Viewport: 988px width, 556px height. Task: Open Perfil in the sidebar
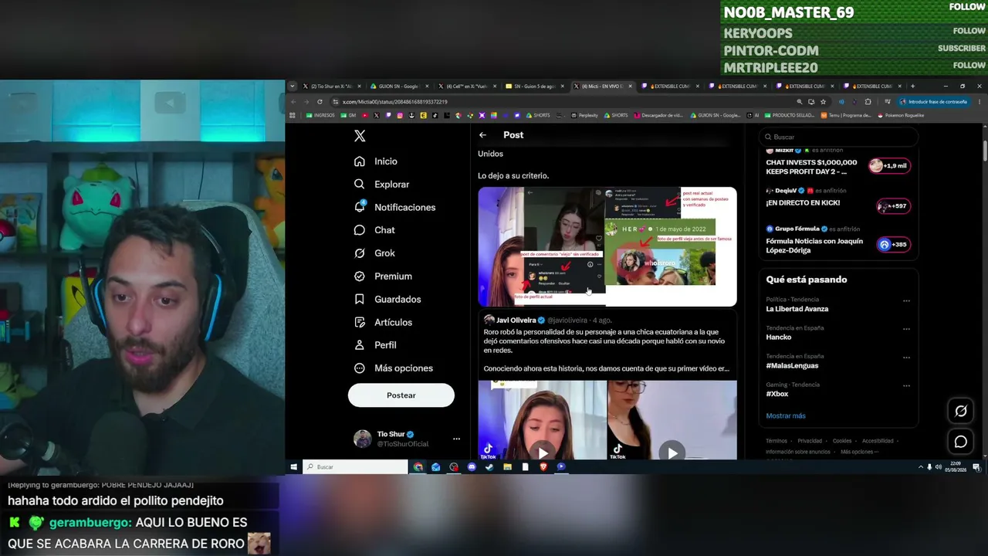(374, 345)
